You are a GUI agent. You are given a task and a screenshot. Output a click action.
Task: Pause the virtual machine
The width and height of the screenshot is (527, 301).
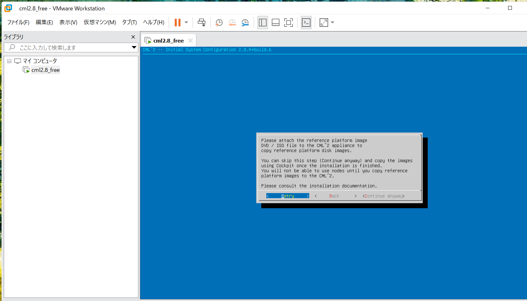click(177, 22)
